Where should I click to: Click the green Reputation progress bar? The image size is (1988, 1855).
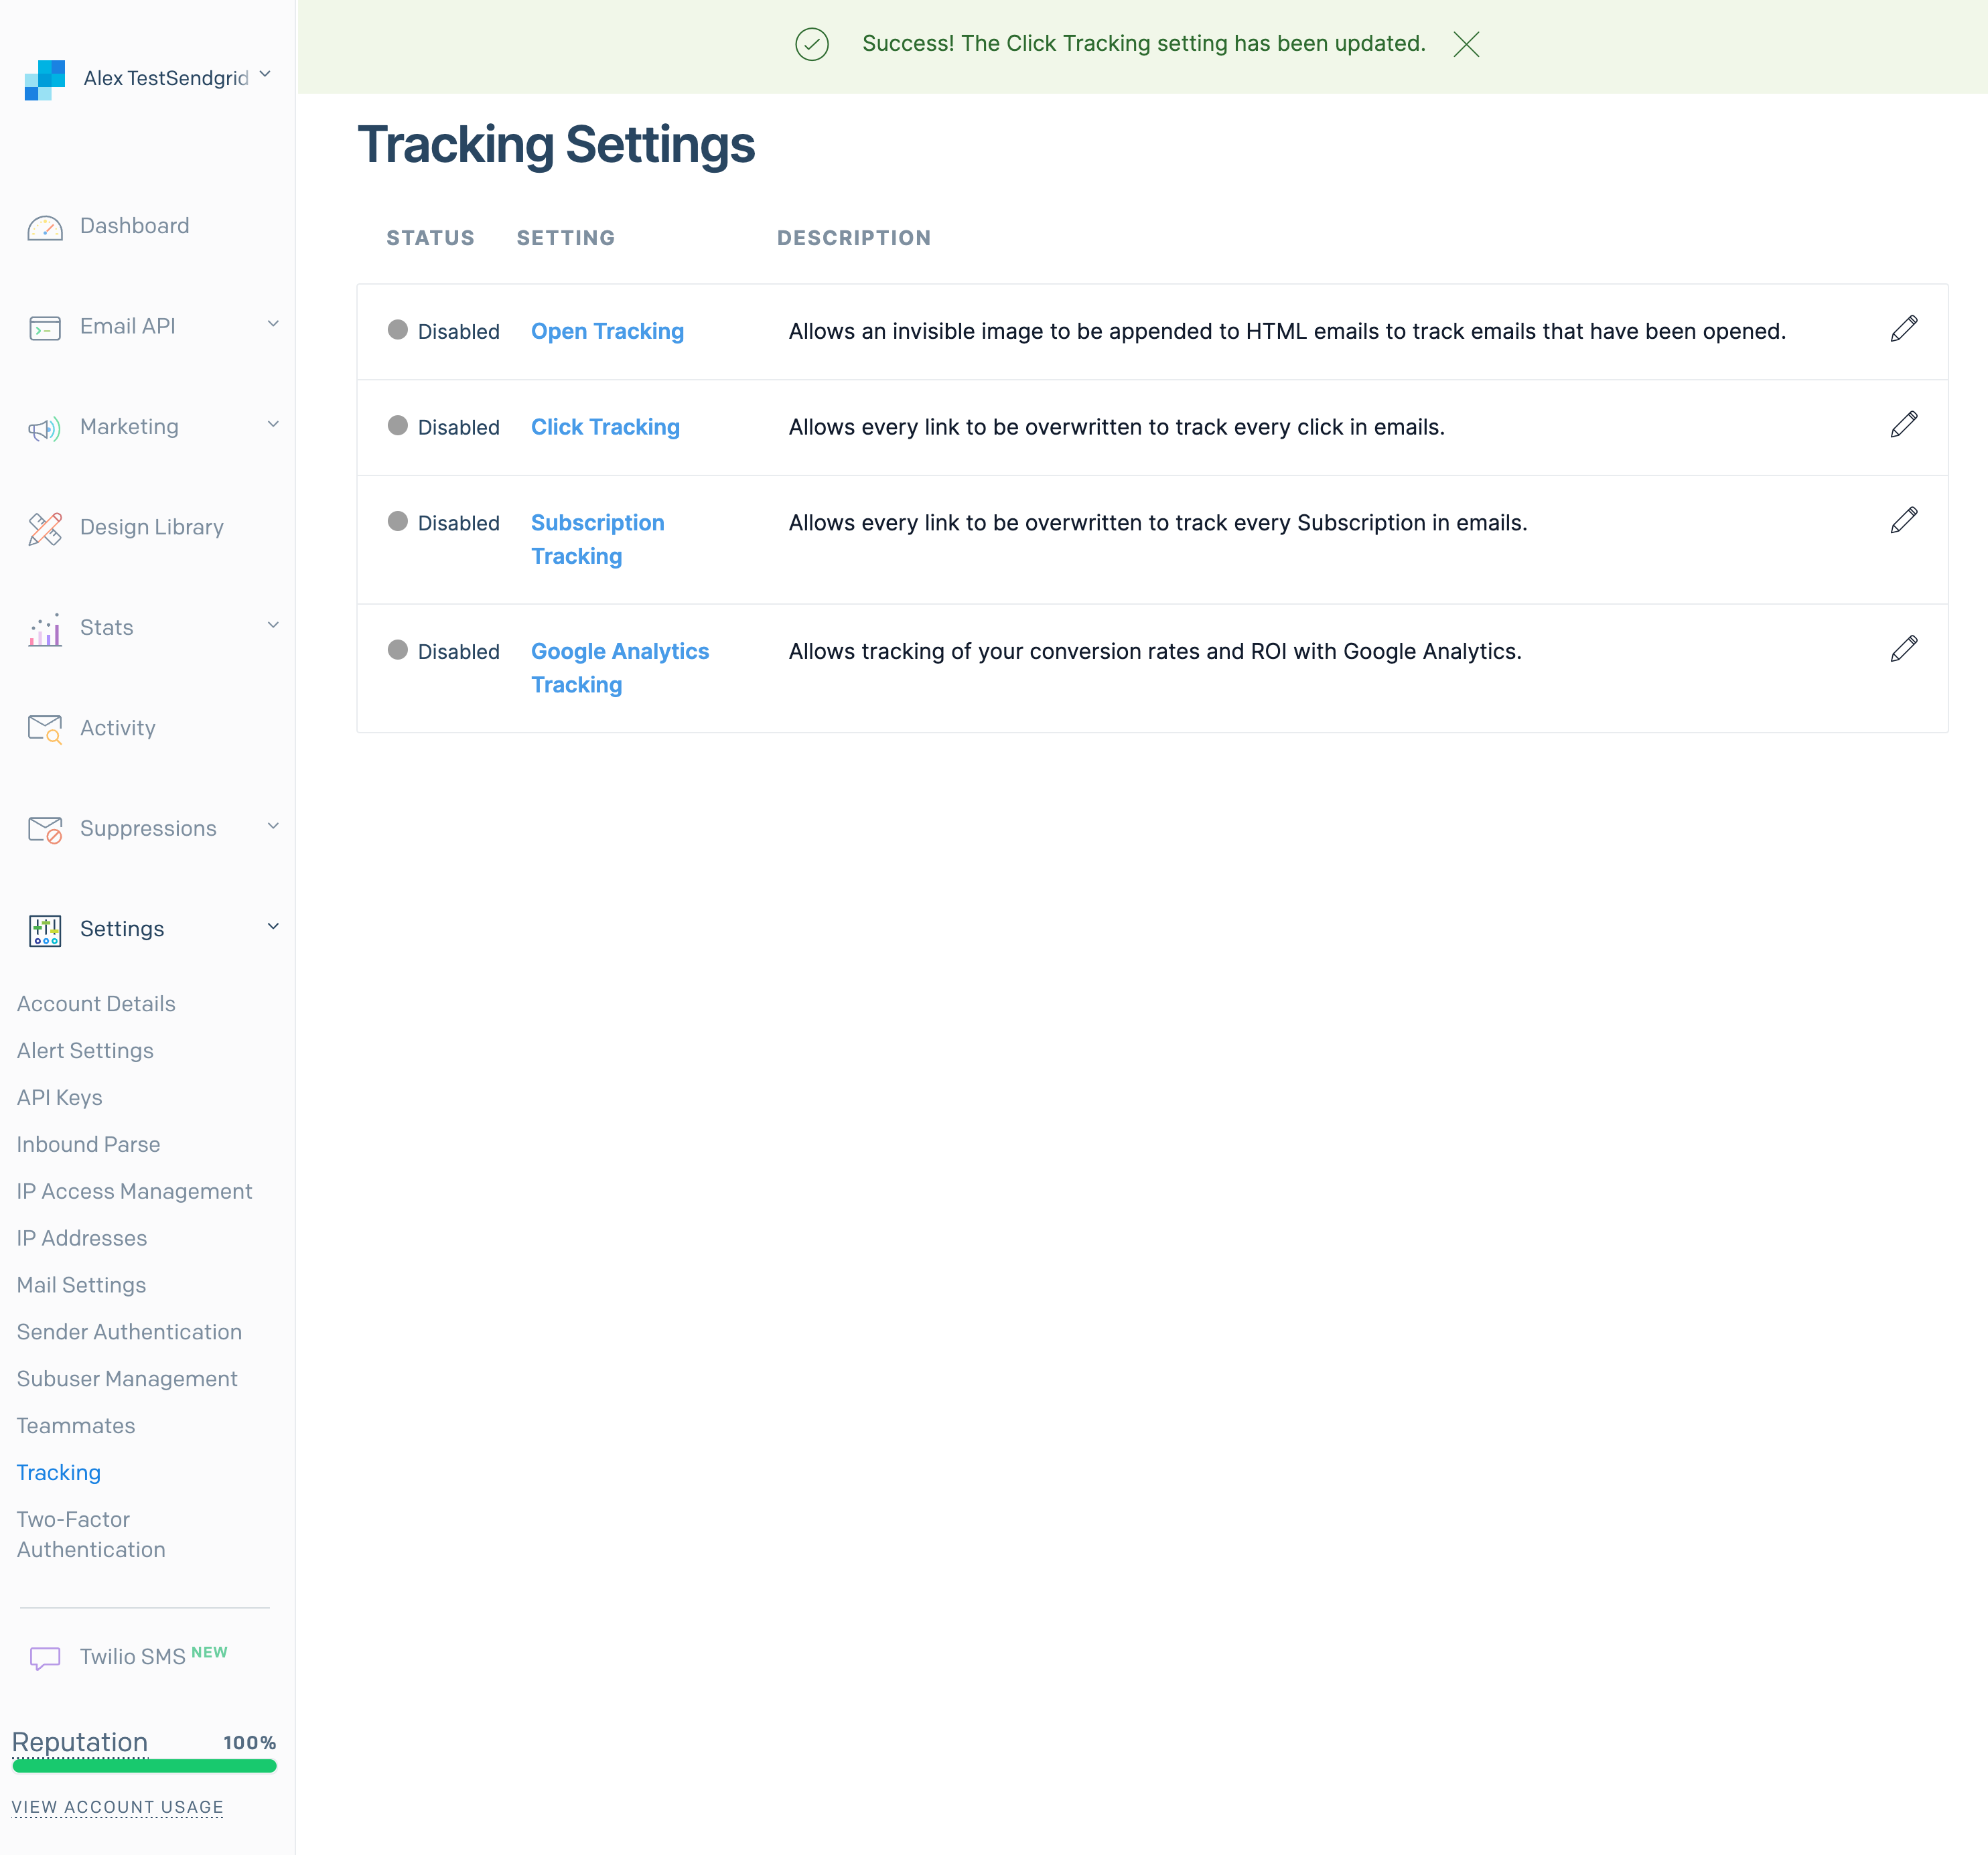[144, 1766]
